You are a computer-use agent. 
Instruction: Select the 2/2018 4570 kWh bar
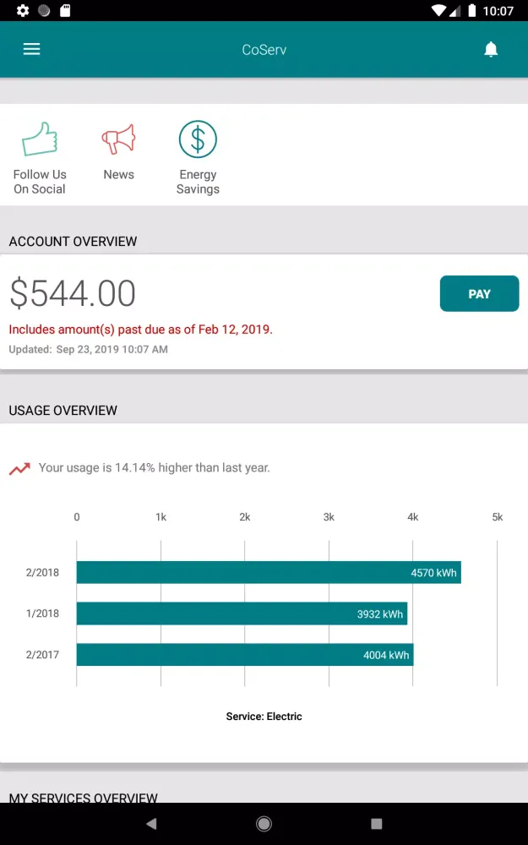point(269,572)
